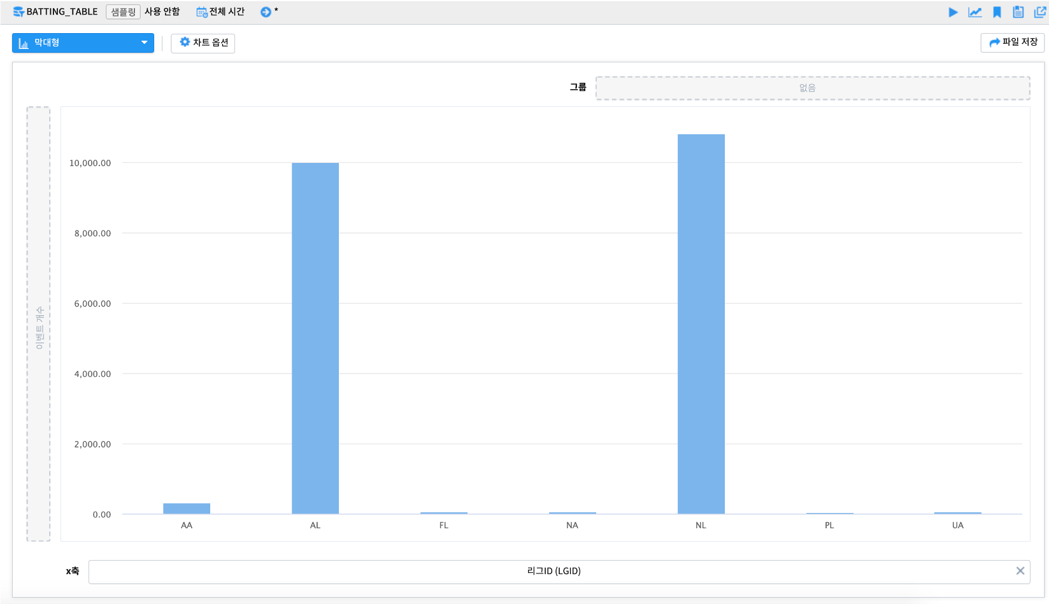Open 차트 옵션 chart options
The image size is (1049, 604).
tap(203, 43)
